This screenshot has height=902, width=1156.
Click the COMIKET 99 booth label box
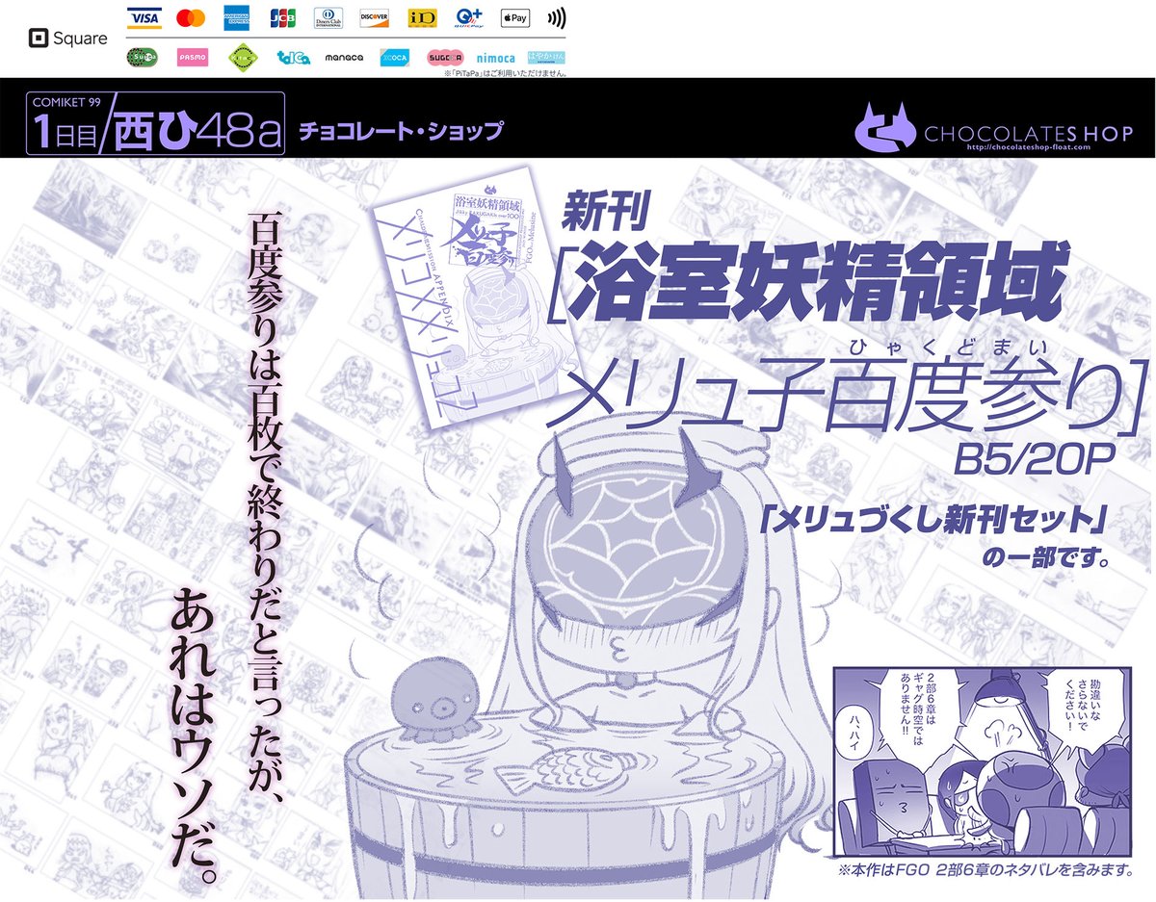tap(157, 122)
